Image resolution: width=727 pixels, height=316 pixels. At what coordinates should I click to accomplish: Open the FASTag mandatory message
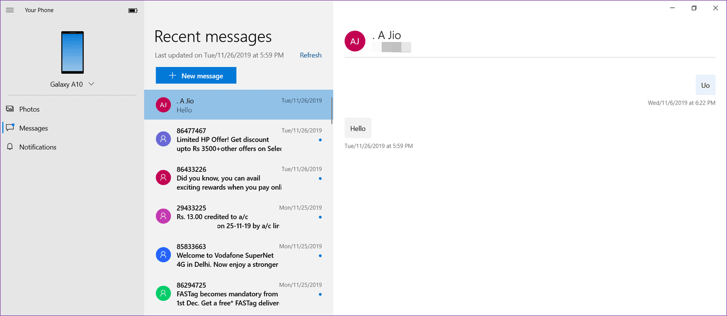click(238, 294)
